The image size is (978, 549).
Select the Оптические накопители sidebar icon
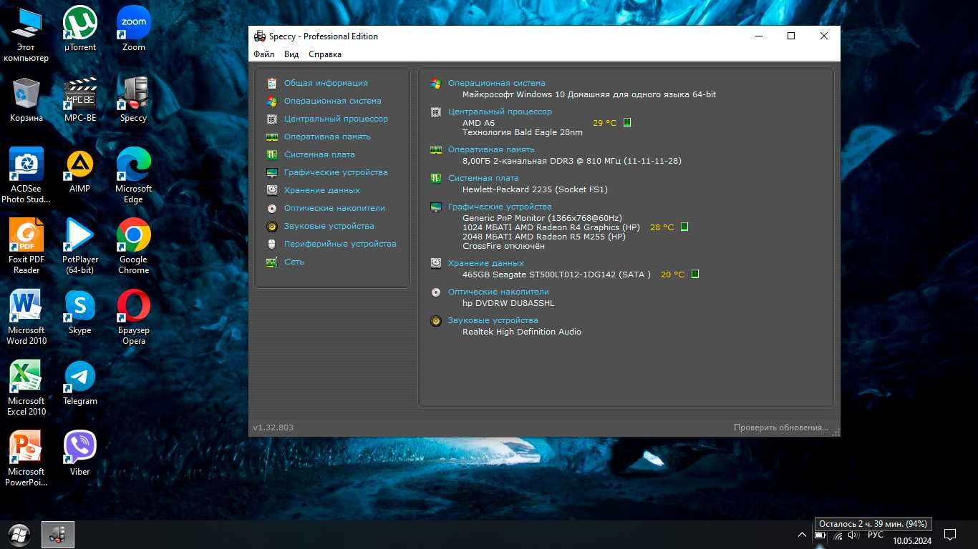pyautogui.click(x=271, y=208)
